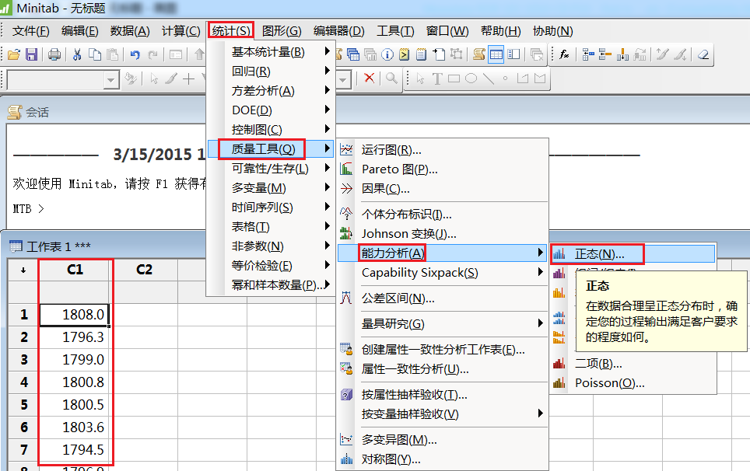Open the 图形(G) menu

pos(282,31)
